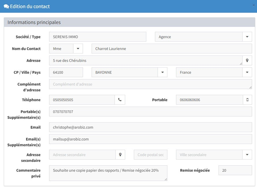This screenshot has height=187, width=257.
Task: Click the SERENIS IMMO company field
Action: 97,37
